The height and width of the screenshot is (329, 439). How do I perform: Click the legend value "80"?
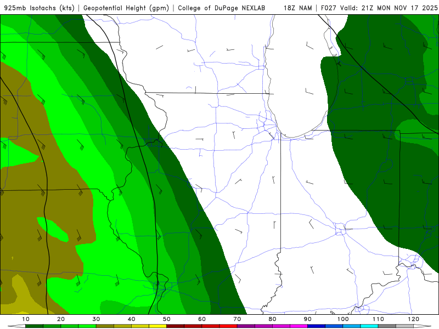(272, 319)
